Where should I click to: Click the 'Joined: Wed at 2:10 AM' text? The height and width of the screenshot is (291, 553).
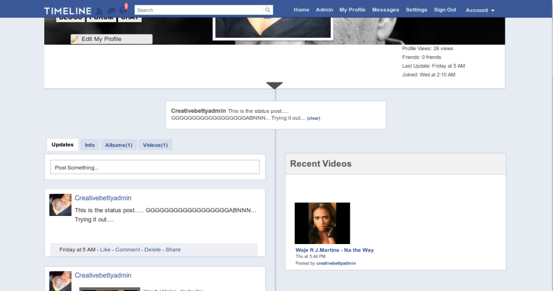pos(429,75)
